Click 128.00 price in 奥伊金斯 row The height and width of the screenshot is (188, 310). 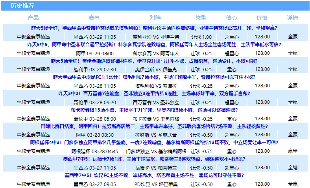click(262, 69)
